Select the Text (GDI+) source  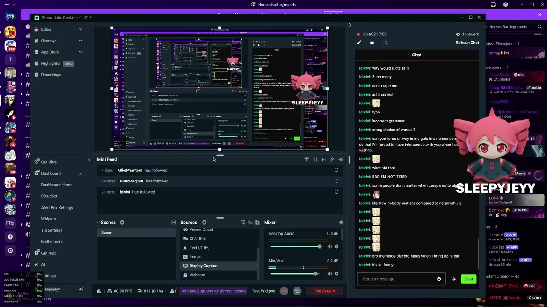pos(218,248)
